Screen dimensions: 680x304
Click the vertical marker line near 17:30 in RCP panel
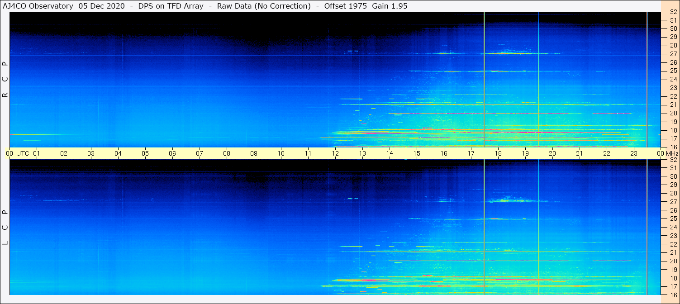484,80
